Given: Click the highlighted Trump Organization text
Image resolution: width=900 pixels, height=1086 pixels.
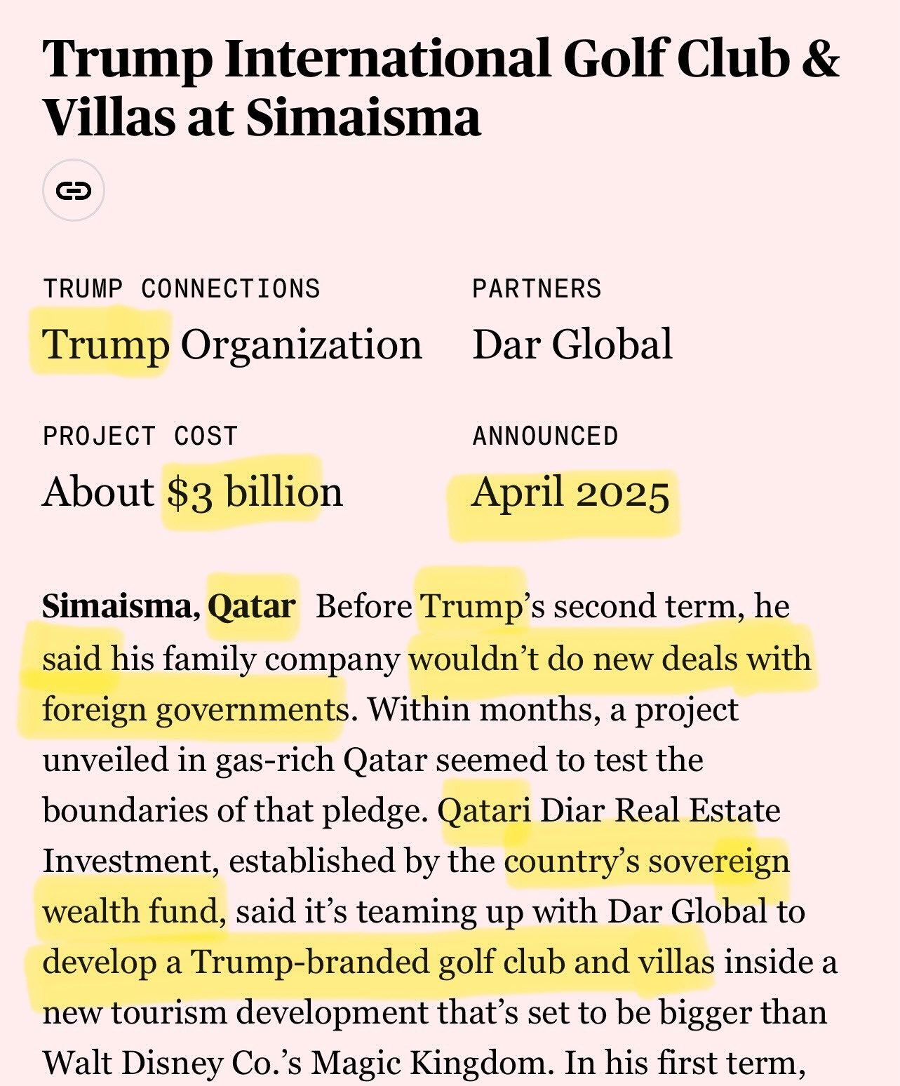Looking at the screenshot, I should pos(232,345).
